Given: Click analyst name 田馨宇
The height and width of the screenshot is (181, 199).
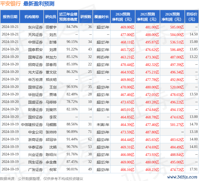Looking at the screenshot, I should 51,27.
